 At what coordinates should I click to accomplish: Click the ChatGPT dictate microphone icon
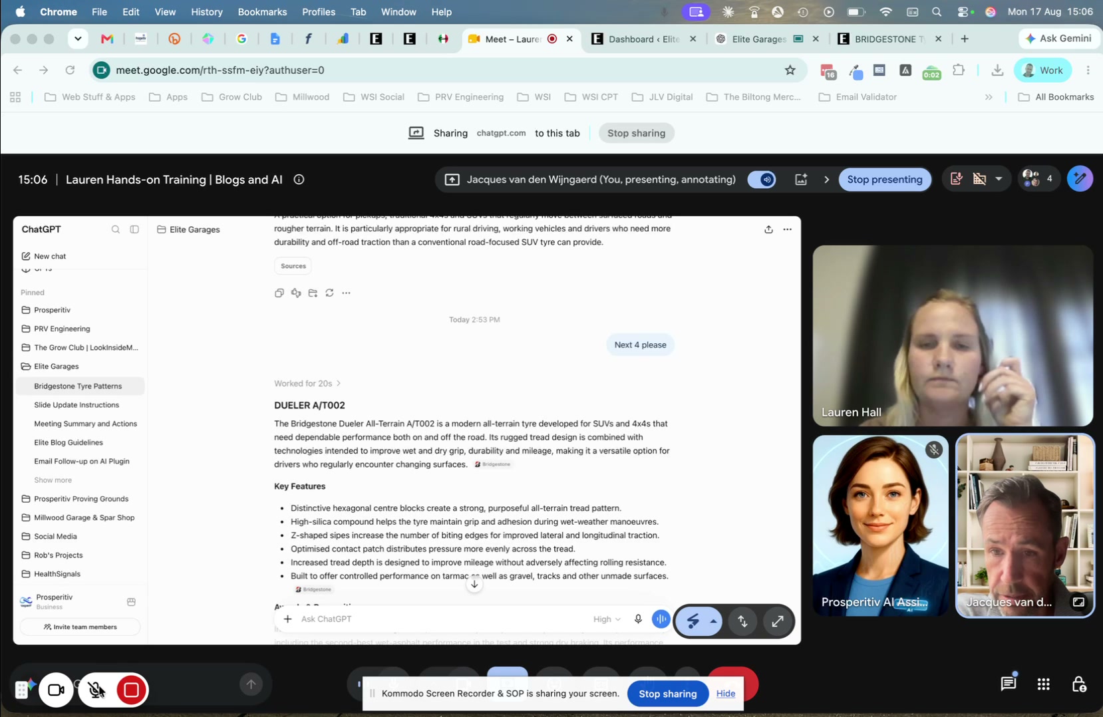click(x=638, y=619)
